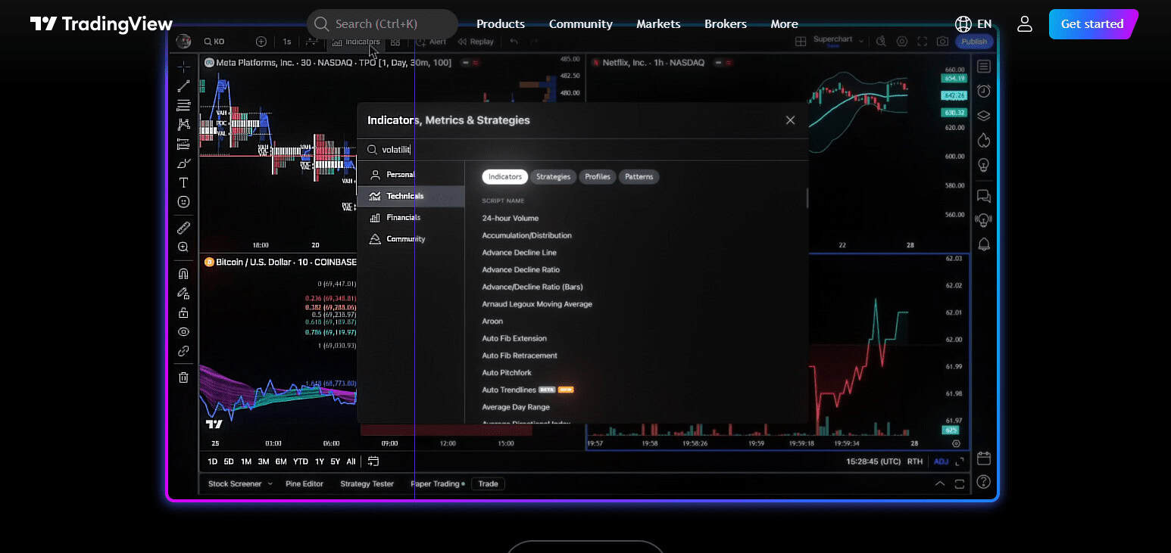Open the notifications bell icon
Screen dimensions: 1171x553
point(984,244)
